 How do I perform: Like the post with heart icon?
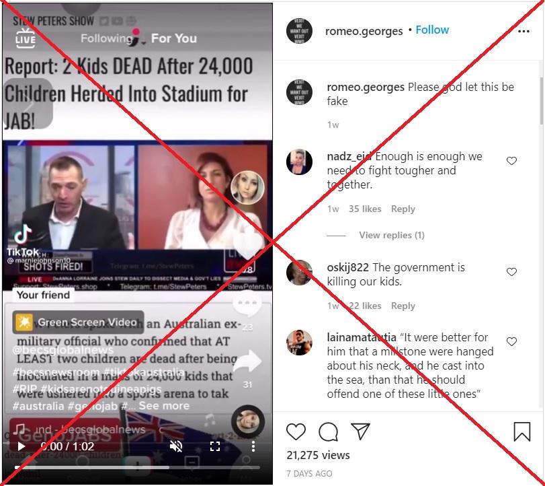coord(296,431)
